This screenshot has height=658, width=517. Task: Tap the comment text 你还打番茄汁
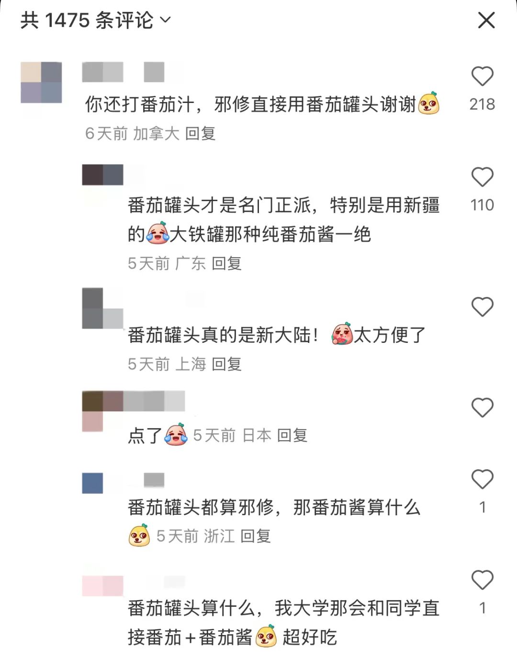[139, 104]
